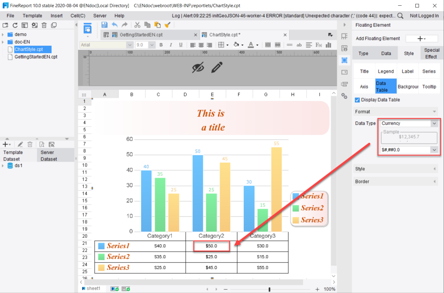Screen dimensions: 444x293
Task: Click the Undo arrow icon
Action: click(x=115, y=25)
